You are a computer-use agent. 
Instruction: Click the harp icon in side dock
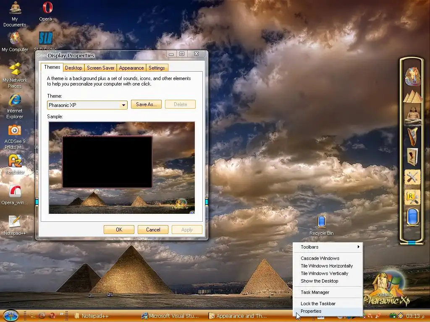(412, 136)
